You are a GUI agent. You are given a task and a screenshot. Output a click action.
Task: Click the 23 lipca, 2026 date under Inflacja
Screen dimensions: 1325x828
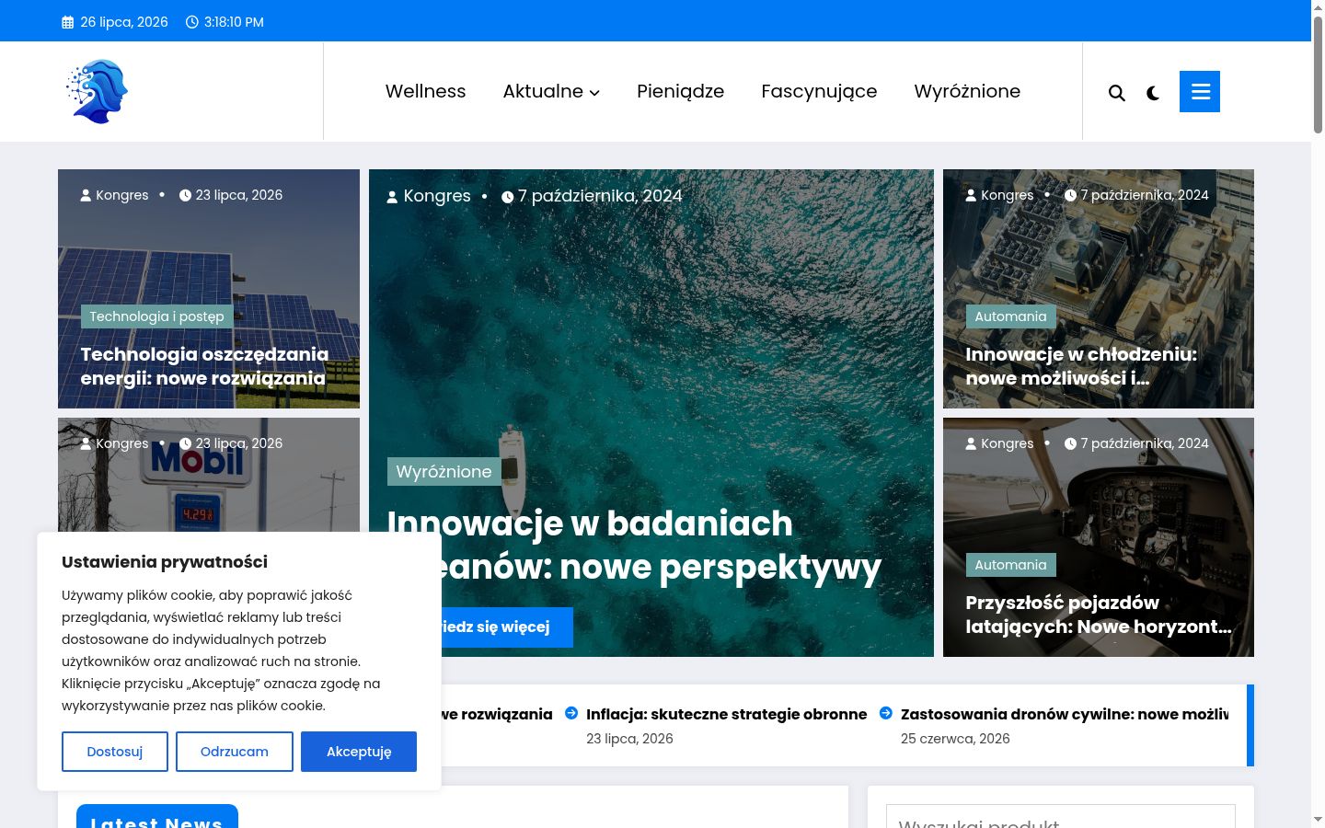[629, 739]
